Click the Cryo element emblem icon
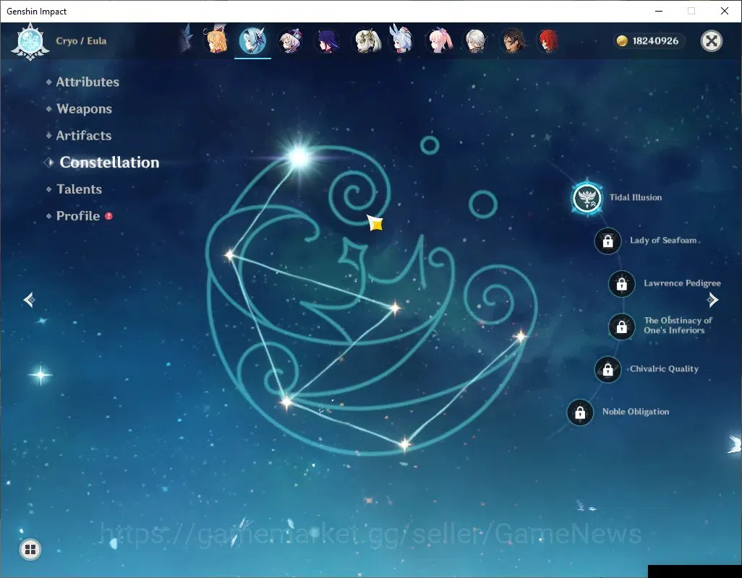Viewport: 742px width, 578px height. click(30, 42)
